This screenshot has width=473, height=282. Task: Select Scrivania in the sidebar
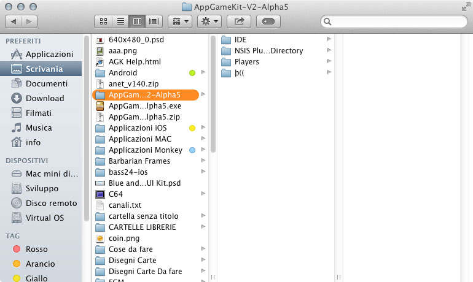[x=41, y=69]
